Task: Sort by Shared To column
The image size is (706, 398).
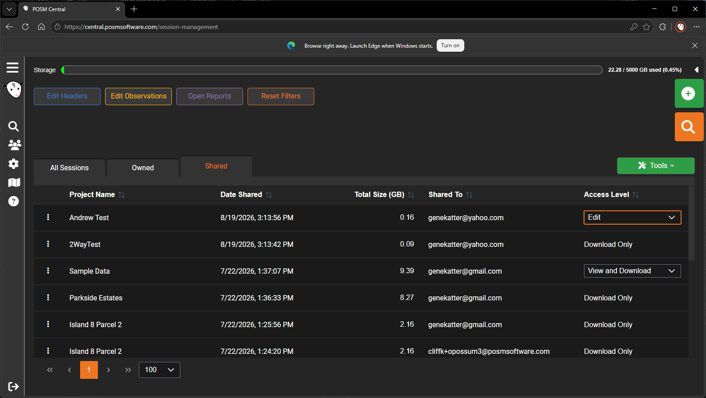Action: 469,195
